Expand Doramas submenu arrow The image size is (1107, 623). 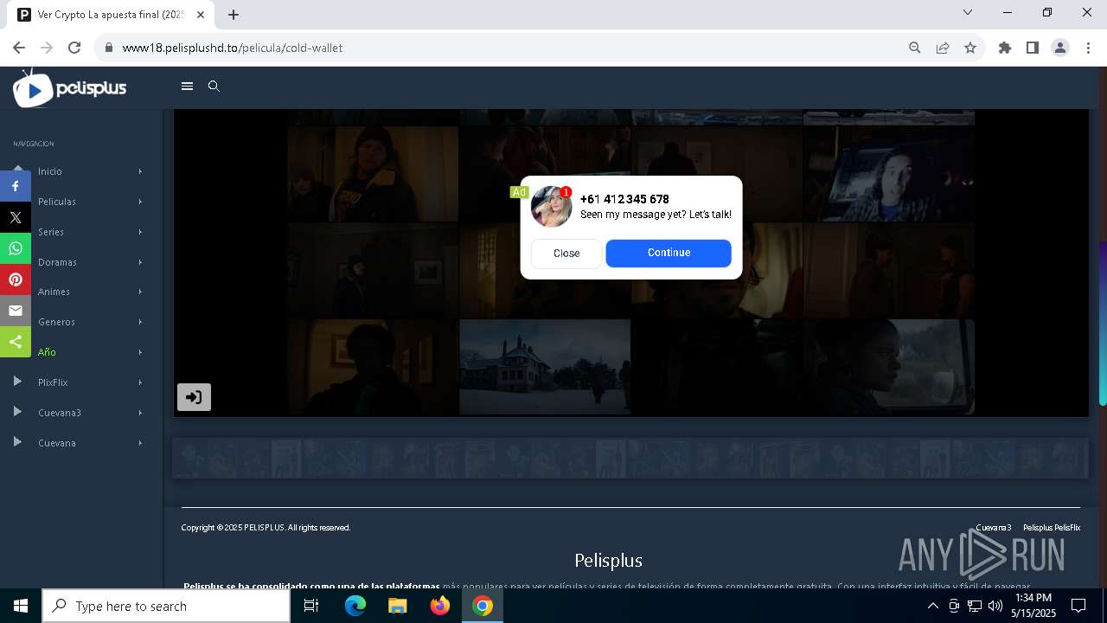pos(140,262)
